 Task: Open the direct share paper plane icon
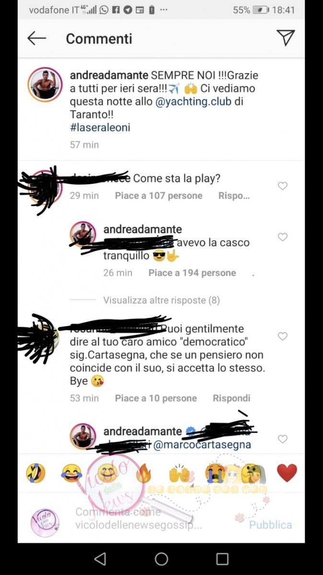point(286,38)
